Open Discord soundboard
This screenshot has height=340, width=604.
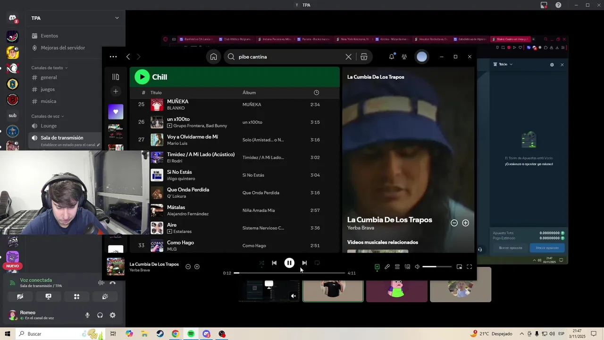point(105,297)
